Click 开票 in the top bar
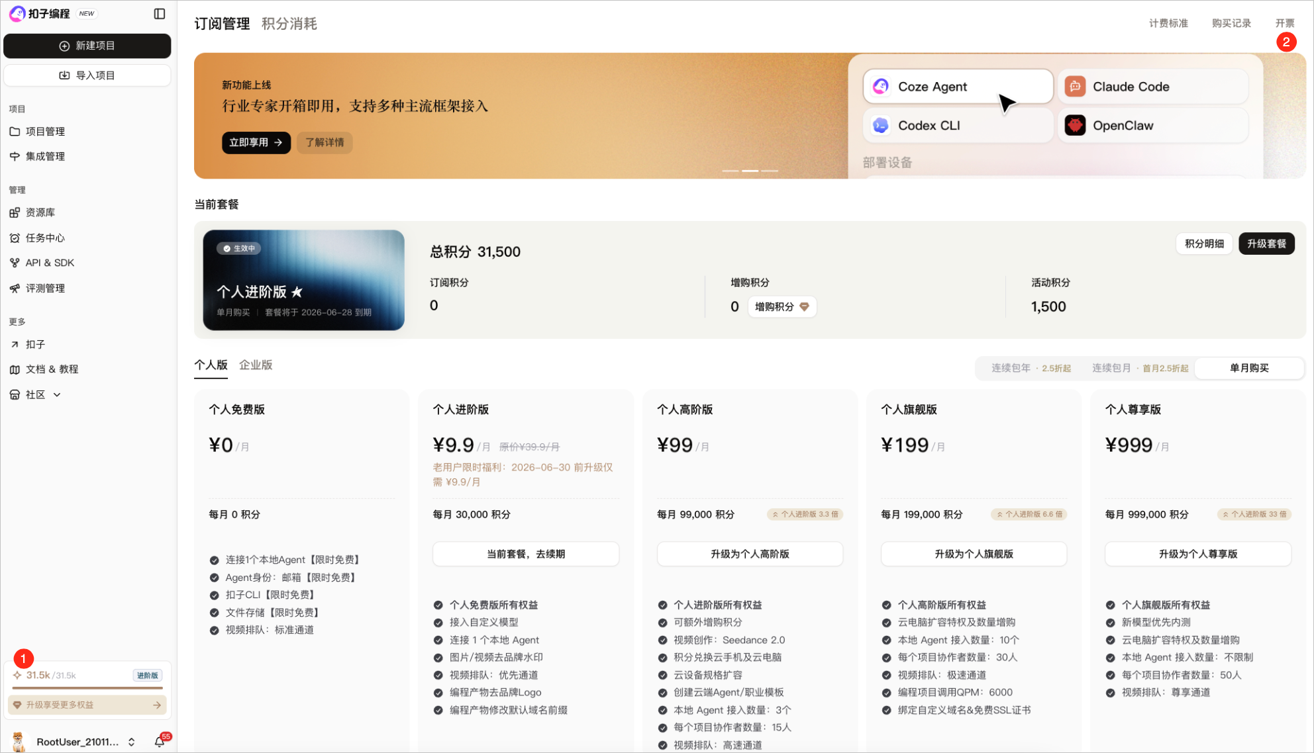 [x=1285, y=23]
